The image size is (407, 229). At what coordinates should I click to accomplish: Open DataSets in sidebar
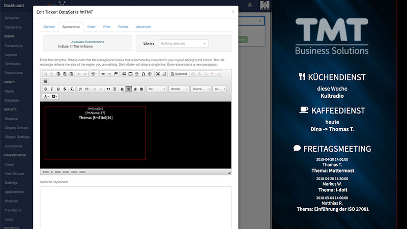(12, 100)
